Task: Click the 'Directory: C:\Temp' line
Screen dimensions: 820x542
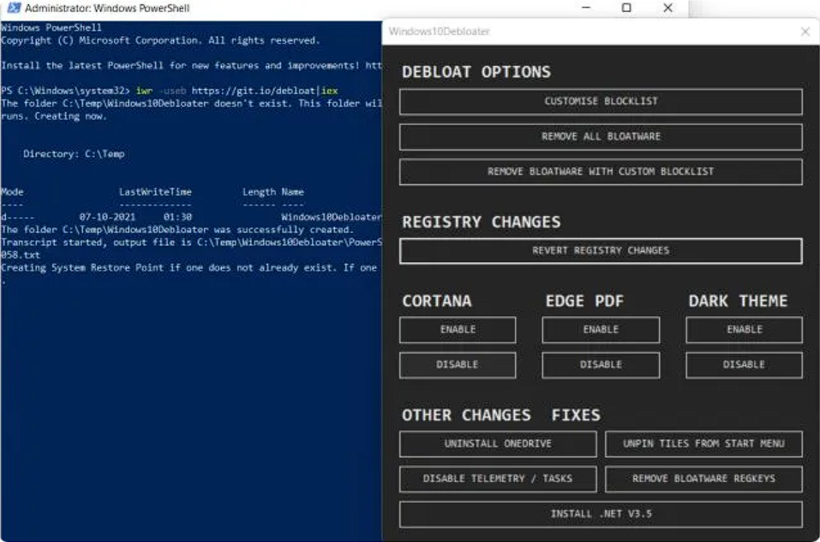Action: pos(74,154)
